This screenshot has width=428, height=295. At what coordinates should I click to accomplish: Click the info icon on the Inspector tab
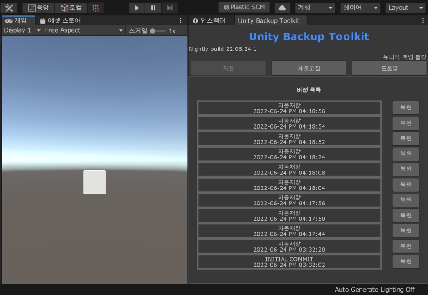pos(195,20)
